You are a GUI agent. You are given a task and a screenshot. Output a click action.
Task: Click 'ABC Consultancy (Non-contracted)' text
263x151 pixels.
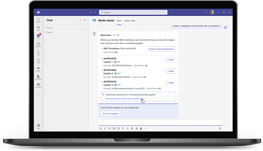click(119, 48)
